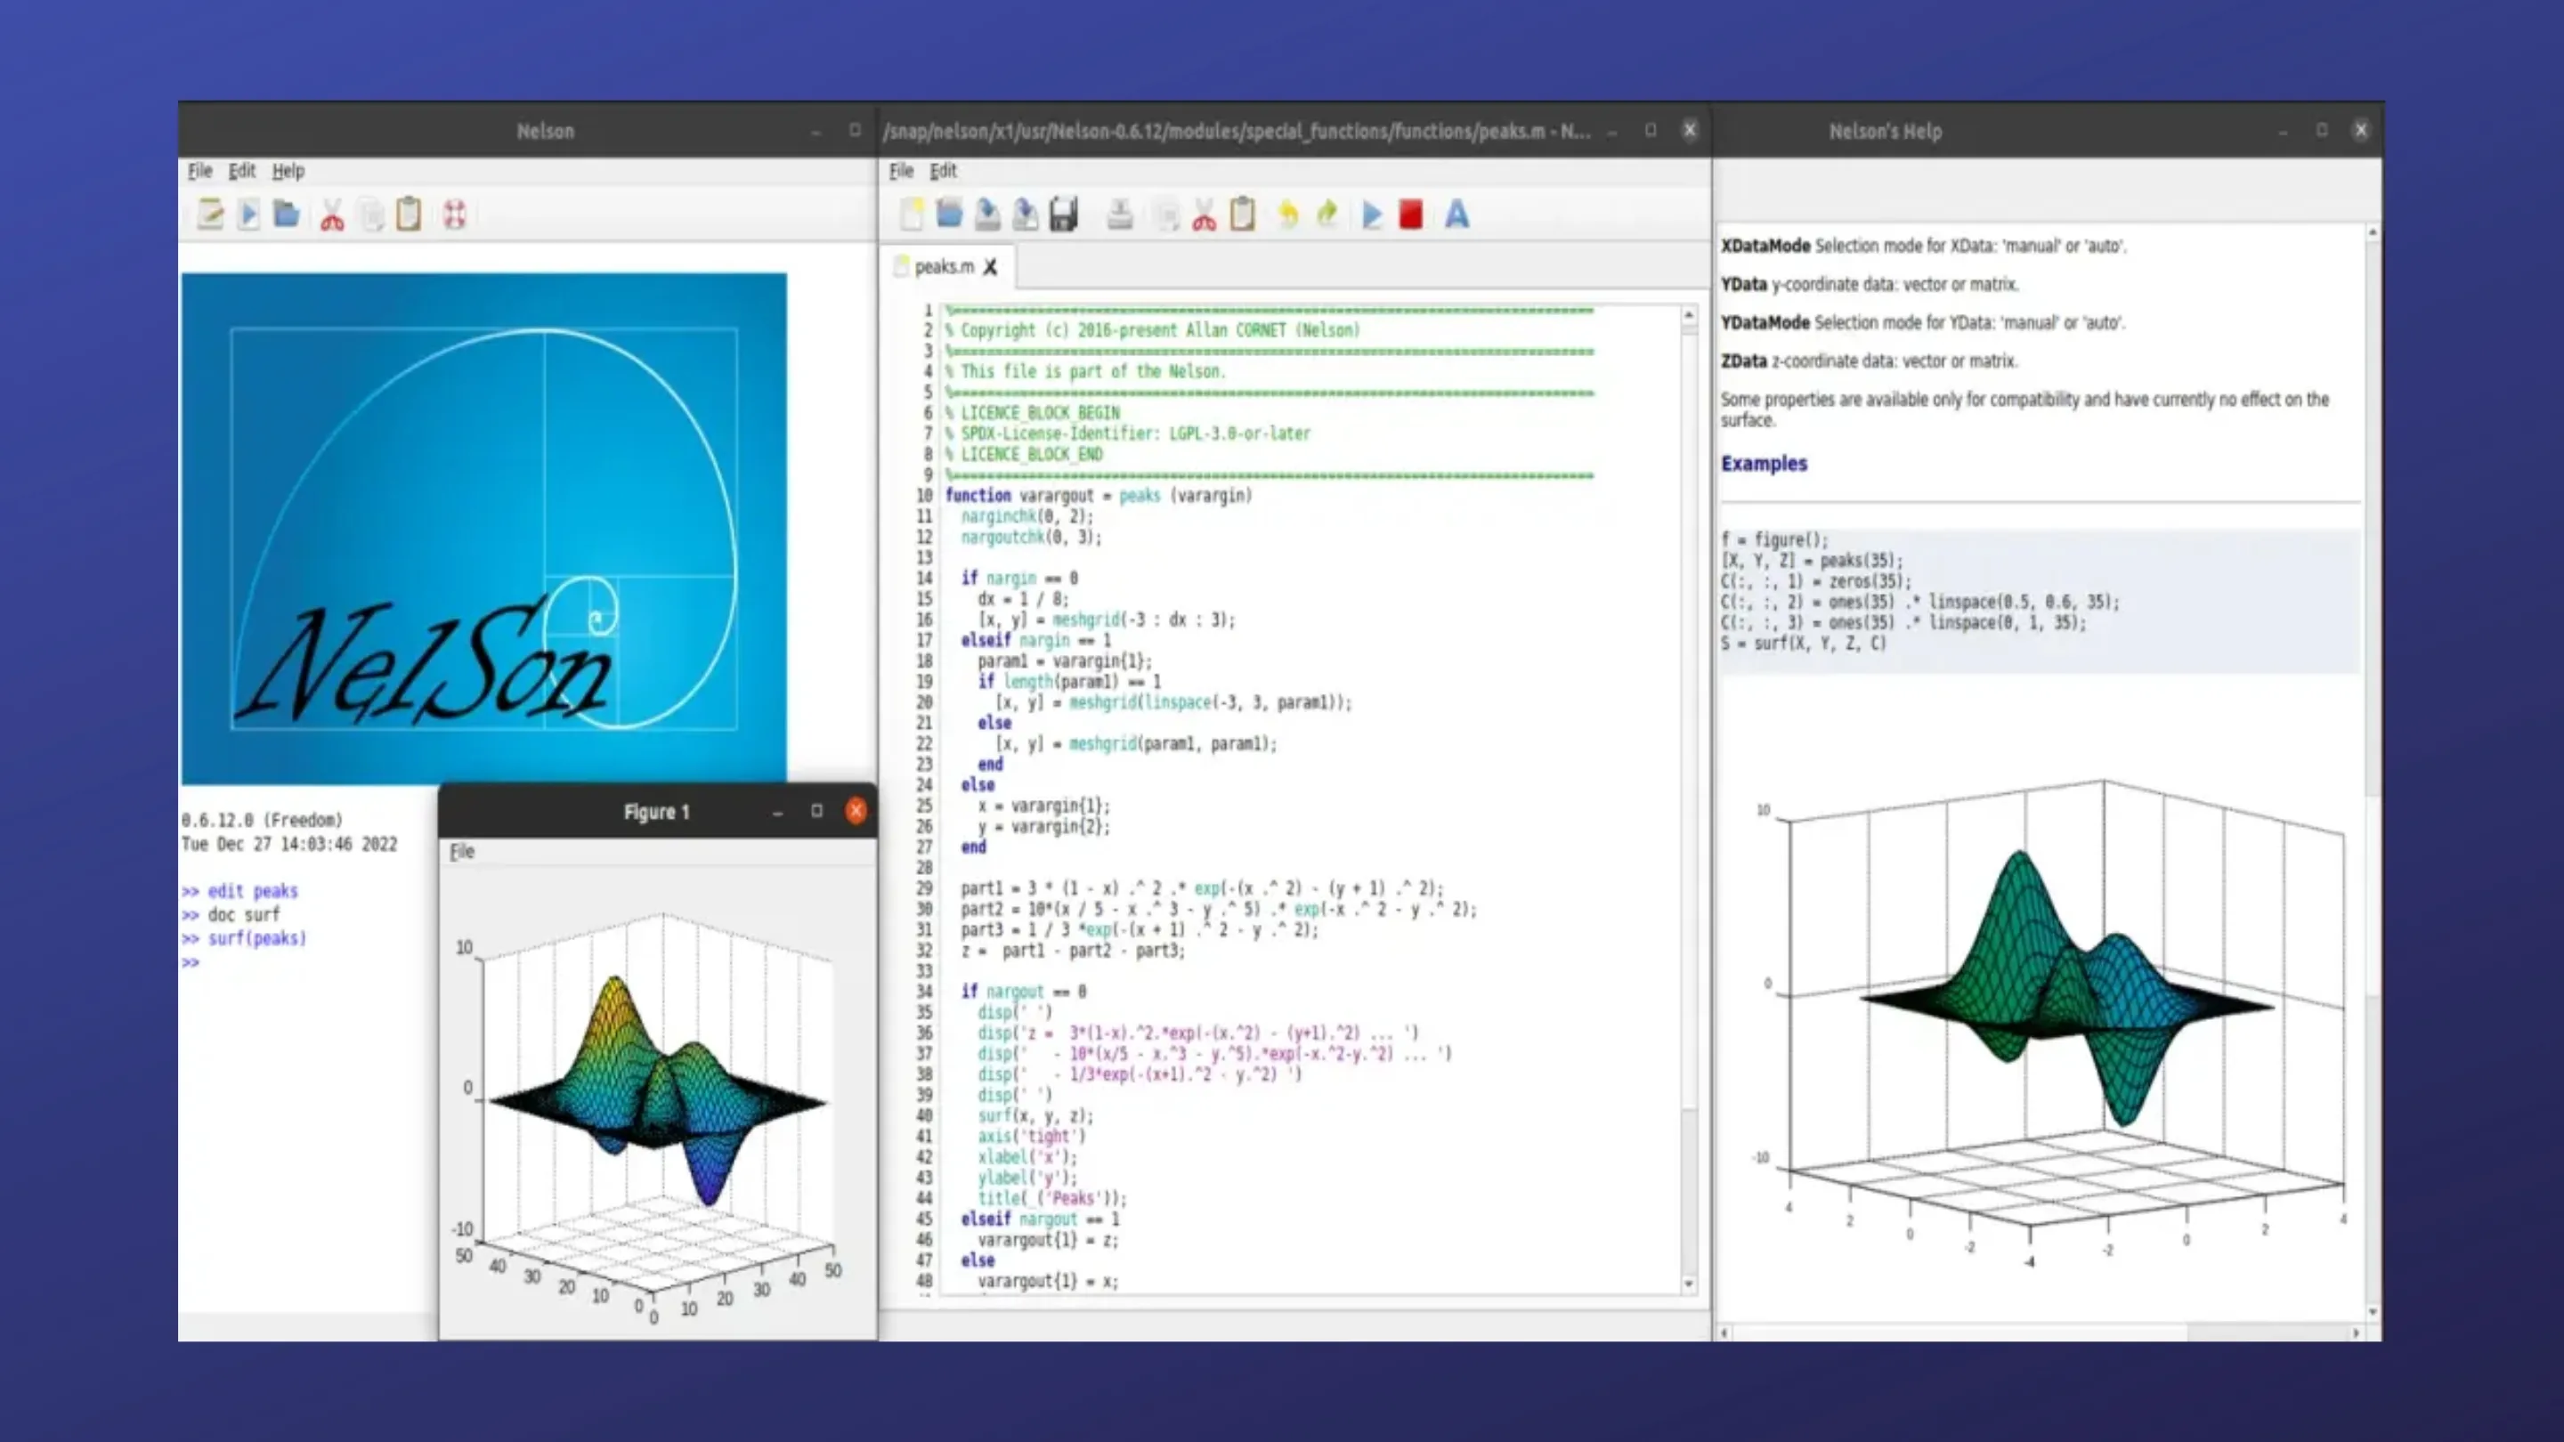This screenshot has width=2564, height=1442.
Task: Close the Figure 1 window with orange button
Action: coord(855,811)
